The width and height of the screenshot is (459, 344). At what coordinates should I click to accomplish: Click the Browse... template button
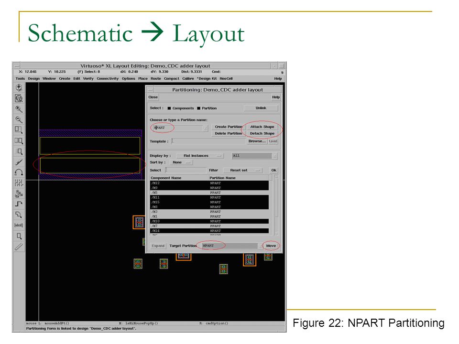click(257, 141)
